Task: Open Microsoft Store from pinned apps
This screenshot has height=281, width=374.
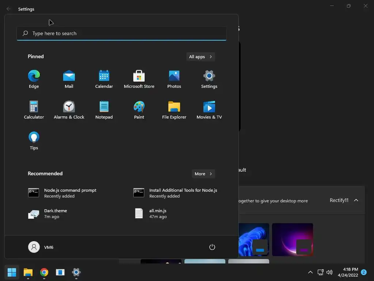Action: [139, 79]
